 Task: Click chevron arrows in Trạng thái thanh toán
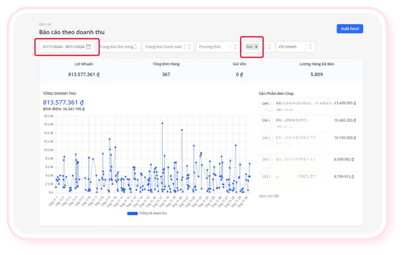coord(189,47)
